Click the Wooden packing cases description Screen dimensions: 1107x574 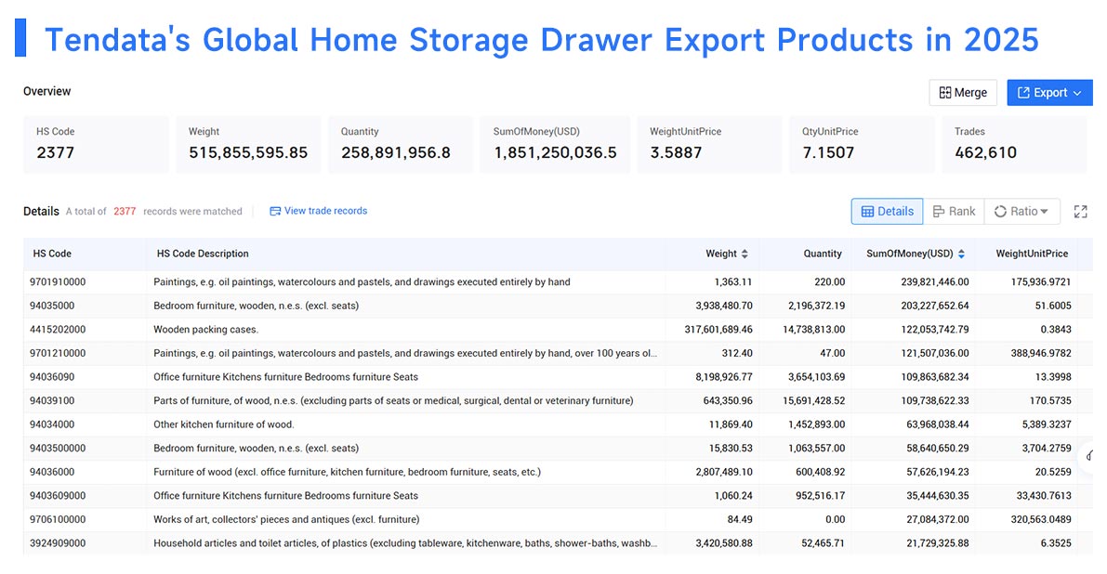(x=206, y=330)
